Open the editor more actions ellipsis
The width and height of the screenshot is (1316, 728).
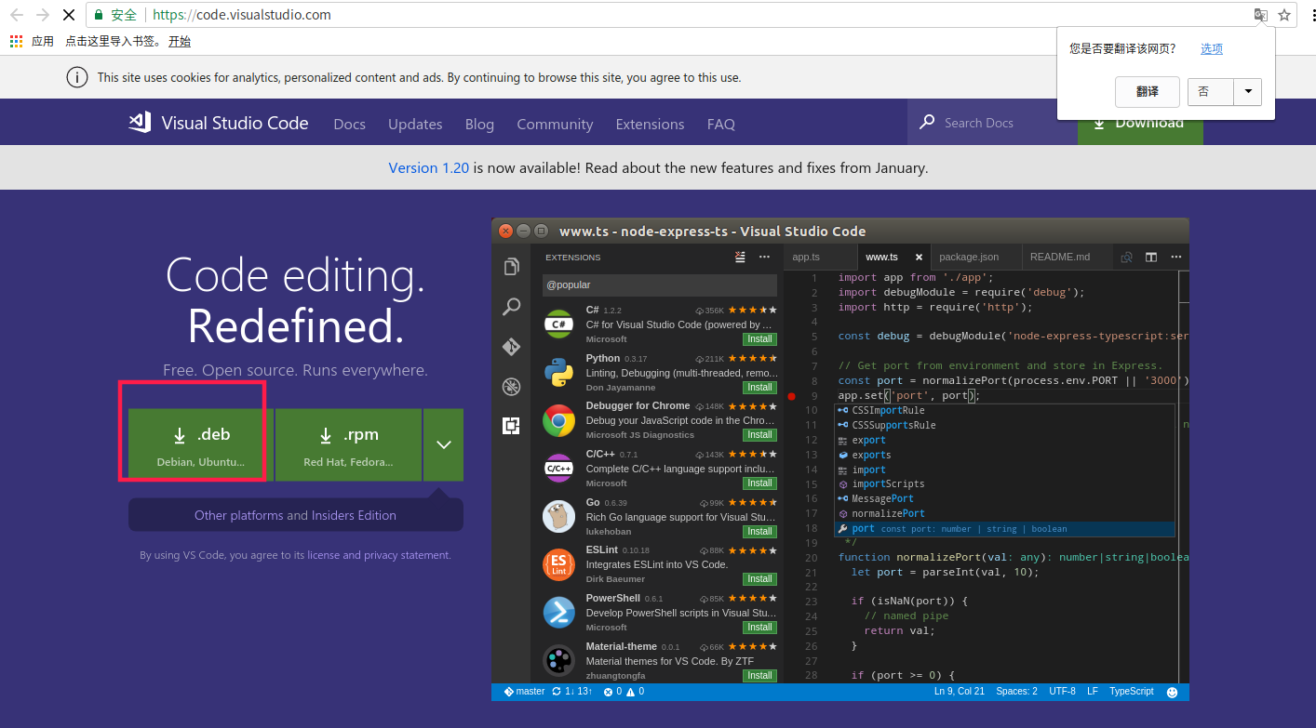coord(1175,258)
